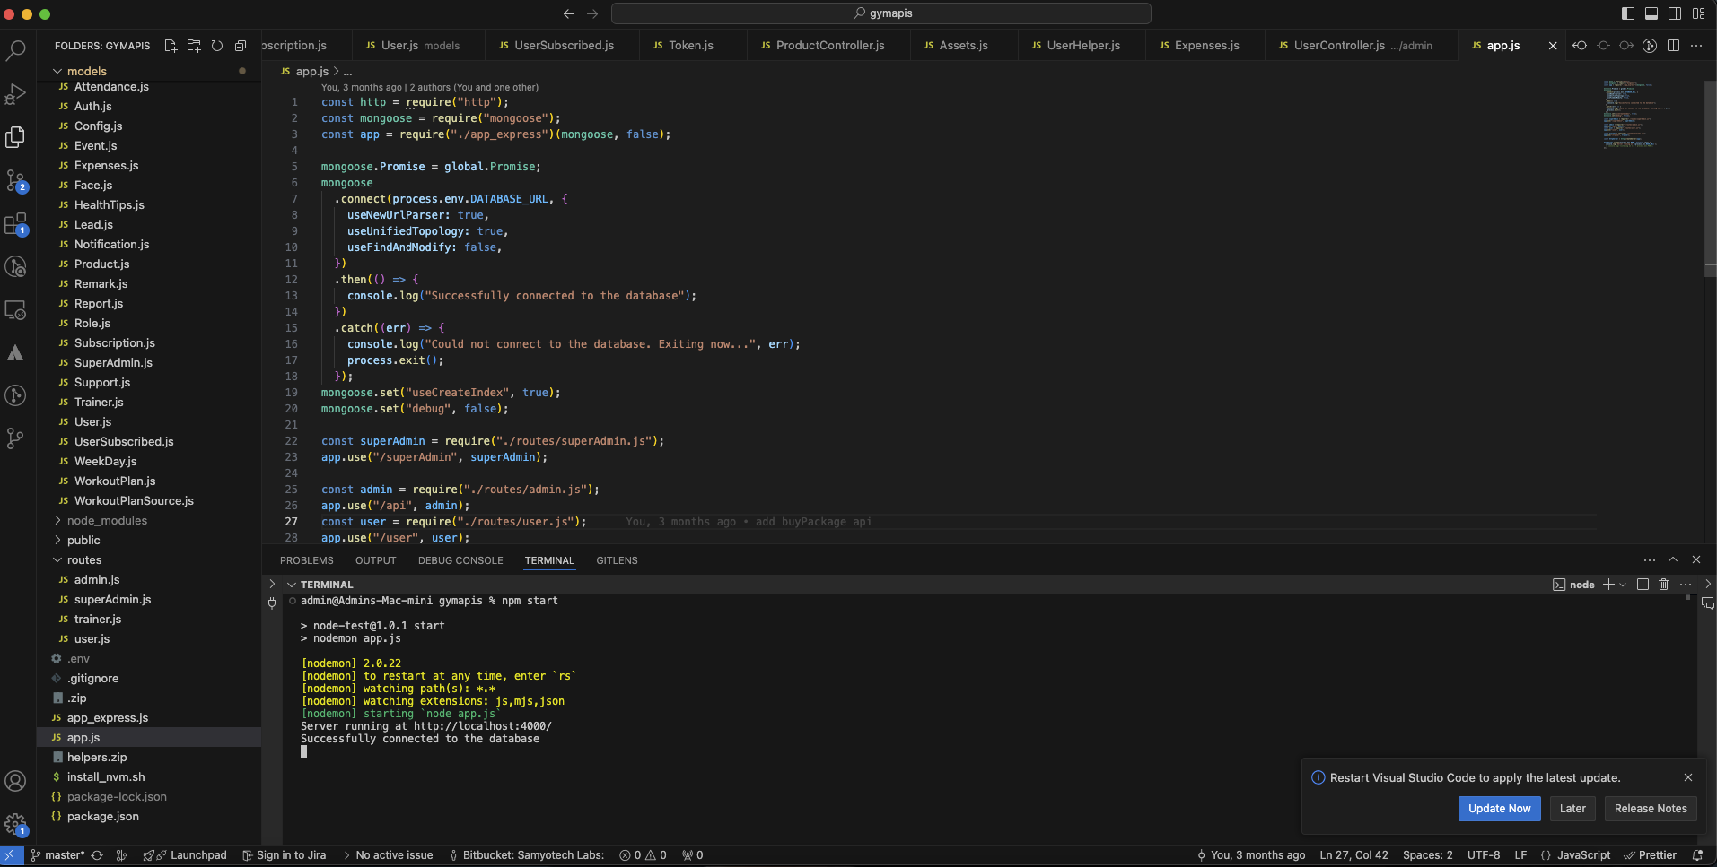The width and height of the screenshot is (1717, 867).
Task: Refresh the explorer folder tree
Action: tap(217, 46)
